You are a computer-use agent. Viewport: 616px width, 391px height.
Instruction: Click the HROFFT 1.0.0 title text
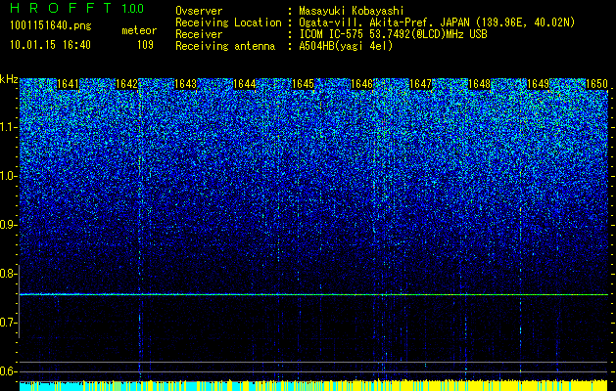click(x=77, y=8)
